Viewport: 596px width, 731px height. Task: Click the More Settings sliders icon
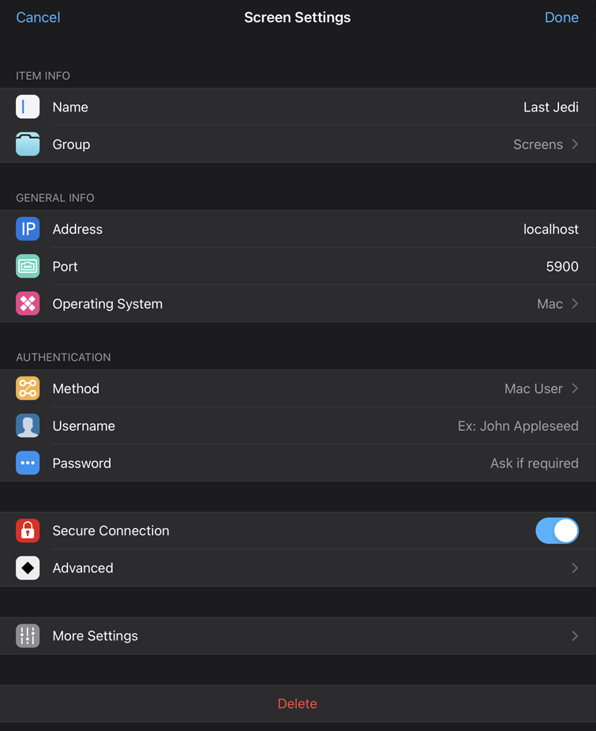(28, 636)
